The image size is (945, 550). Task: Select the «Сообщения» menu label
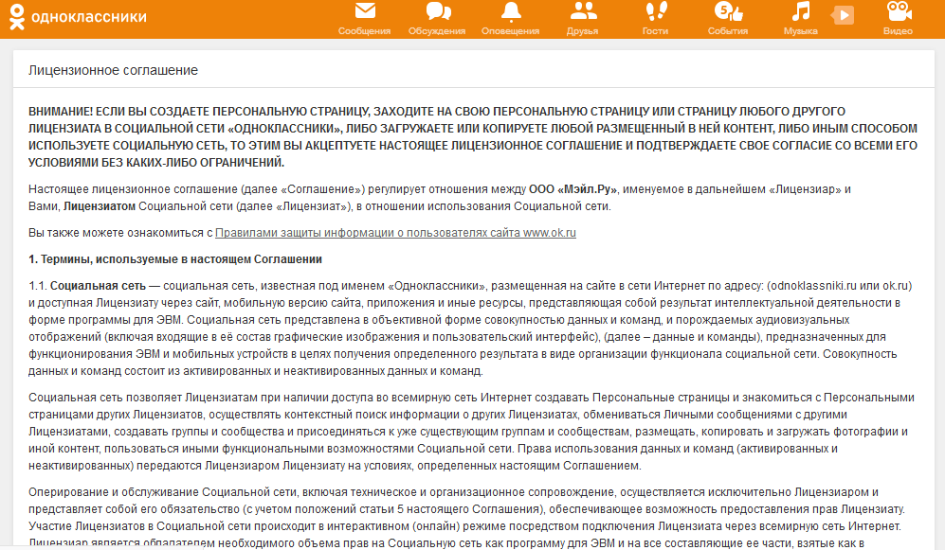coord(364,31)
